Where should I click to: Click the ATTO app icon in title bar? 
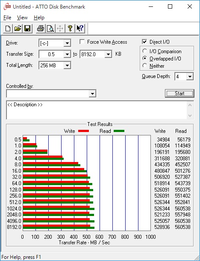[x=7, y=7]
